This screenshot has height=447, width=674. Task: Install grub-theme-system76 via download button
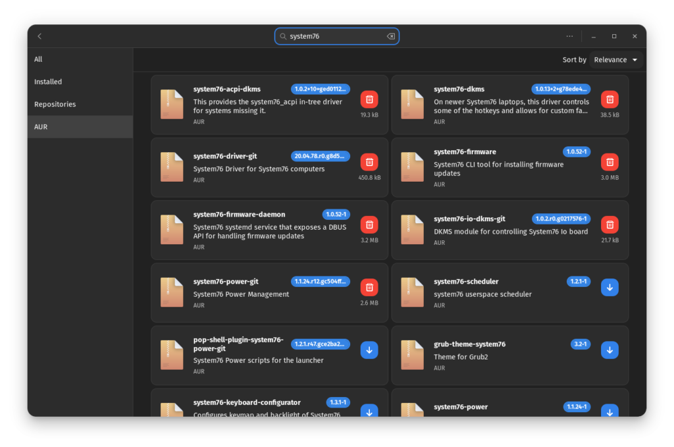[609, 350]
